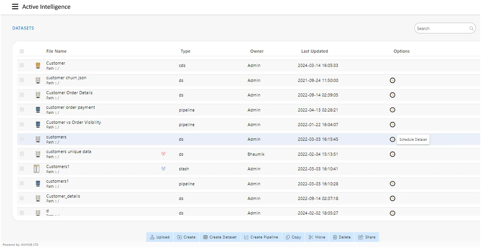Click shared users icon on customers unique data
The height and width of the screenshot is (248, 481).
[163, 154]
